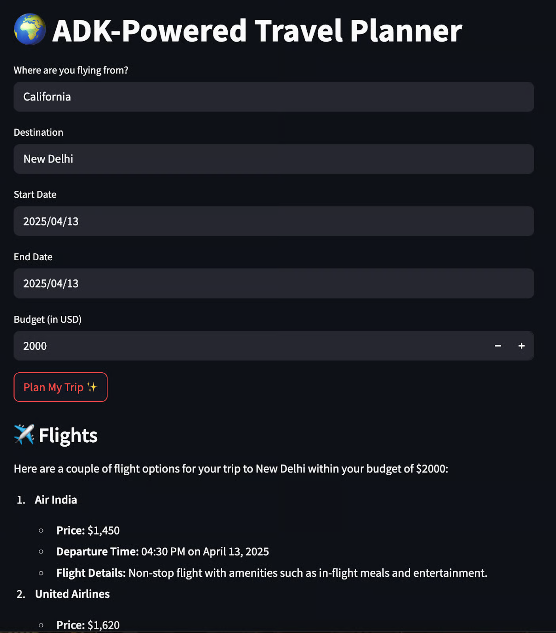This screenshot has height=633, width=556.
Task: Select the Air India flight option
Action: click(x=56, y=500)
